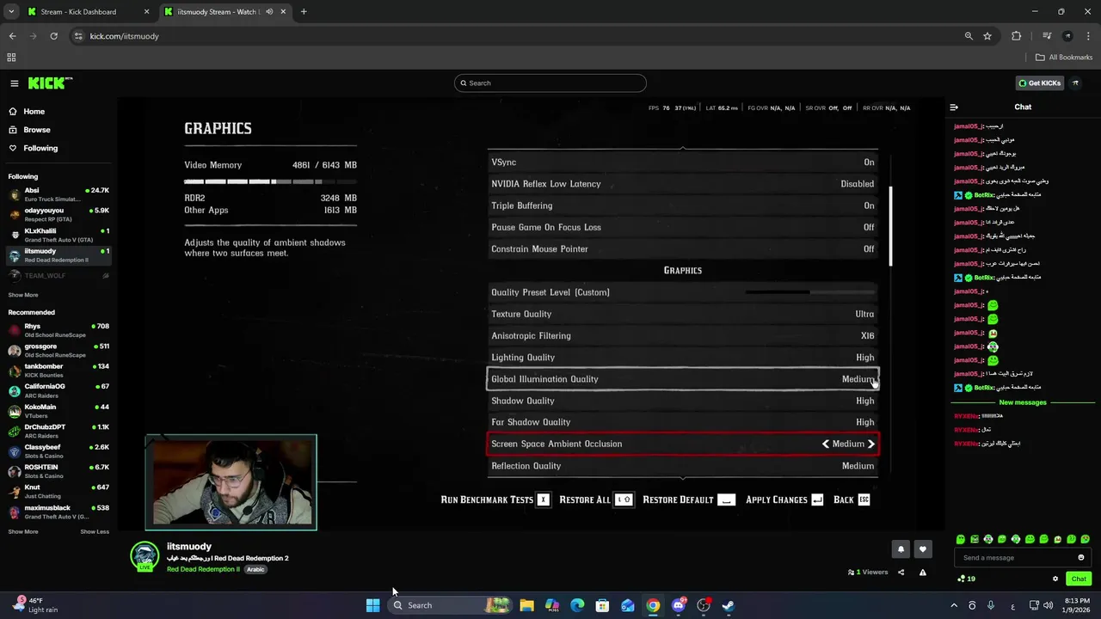1101x619 pixels.
Task: Open Windows Start menu
Action: click(x=372, y=605)
